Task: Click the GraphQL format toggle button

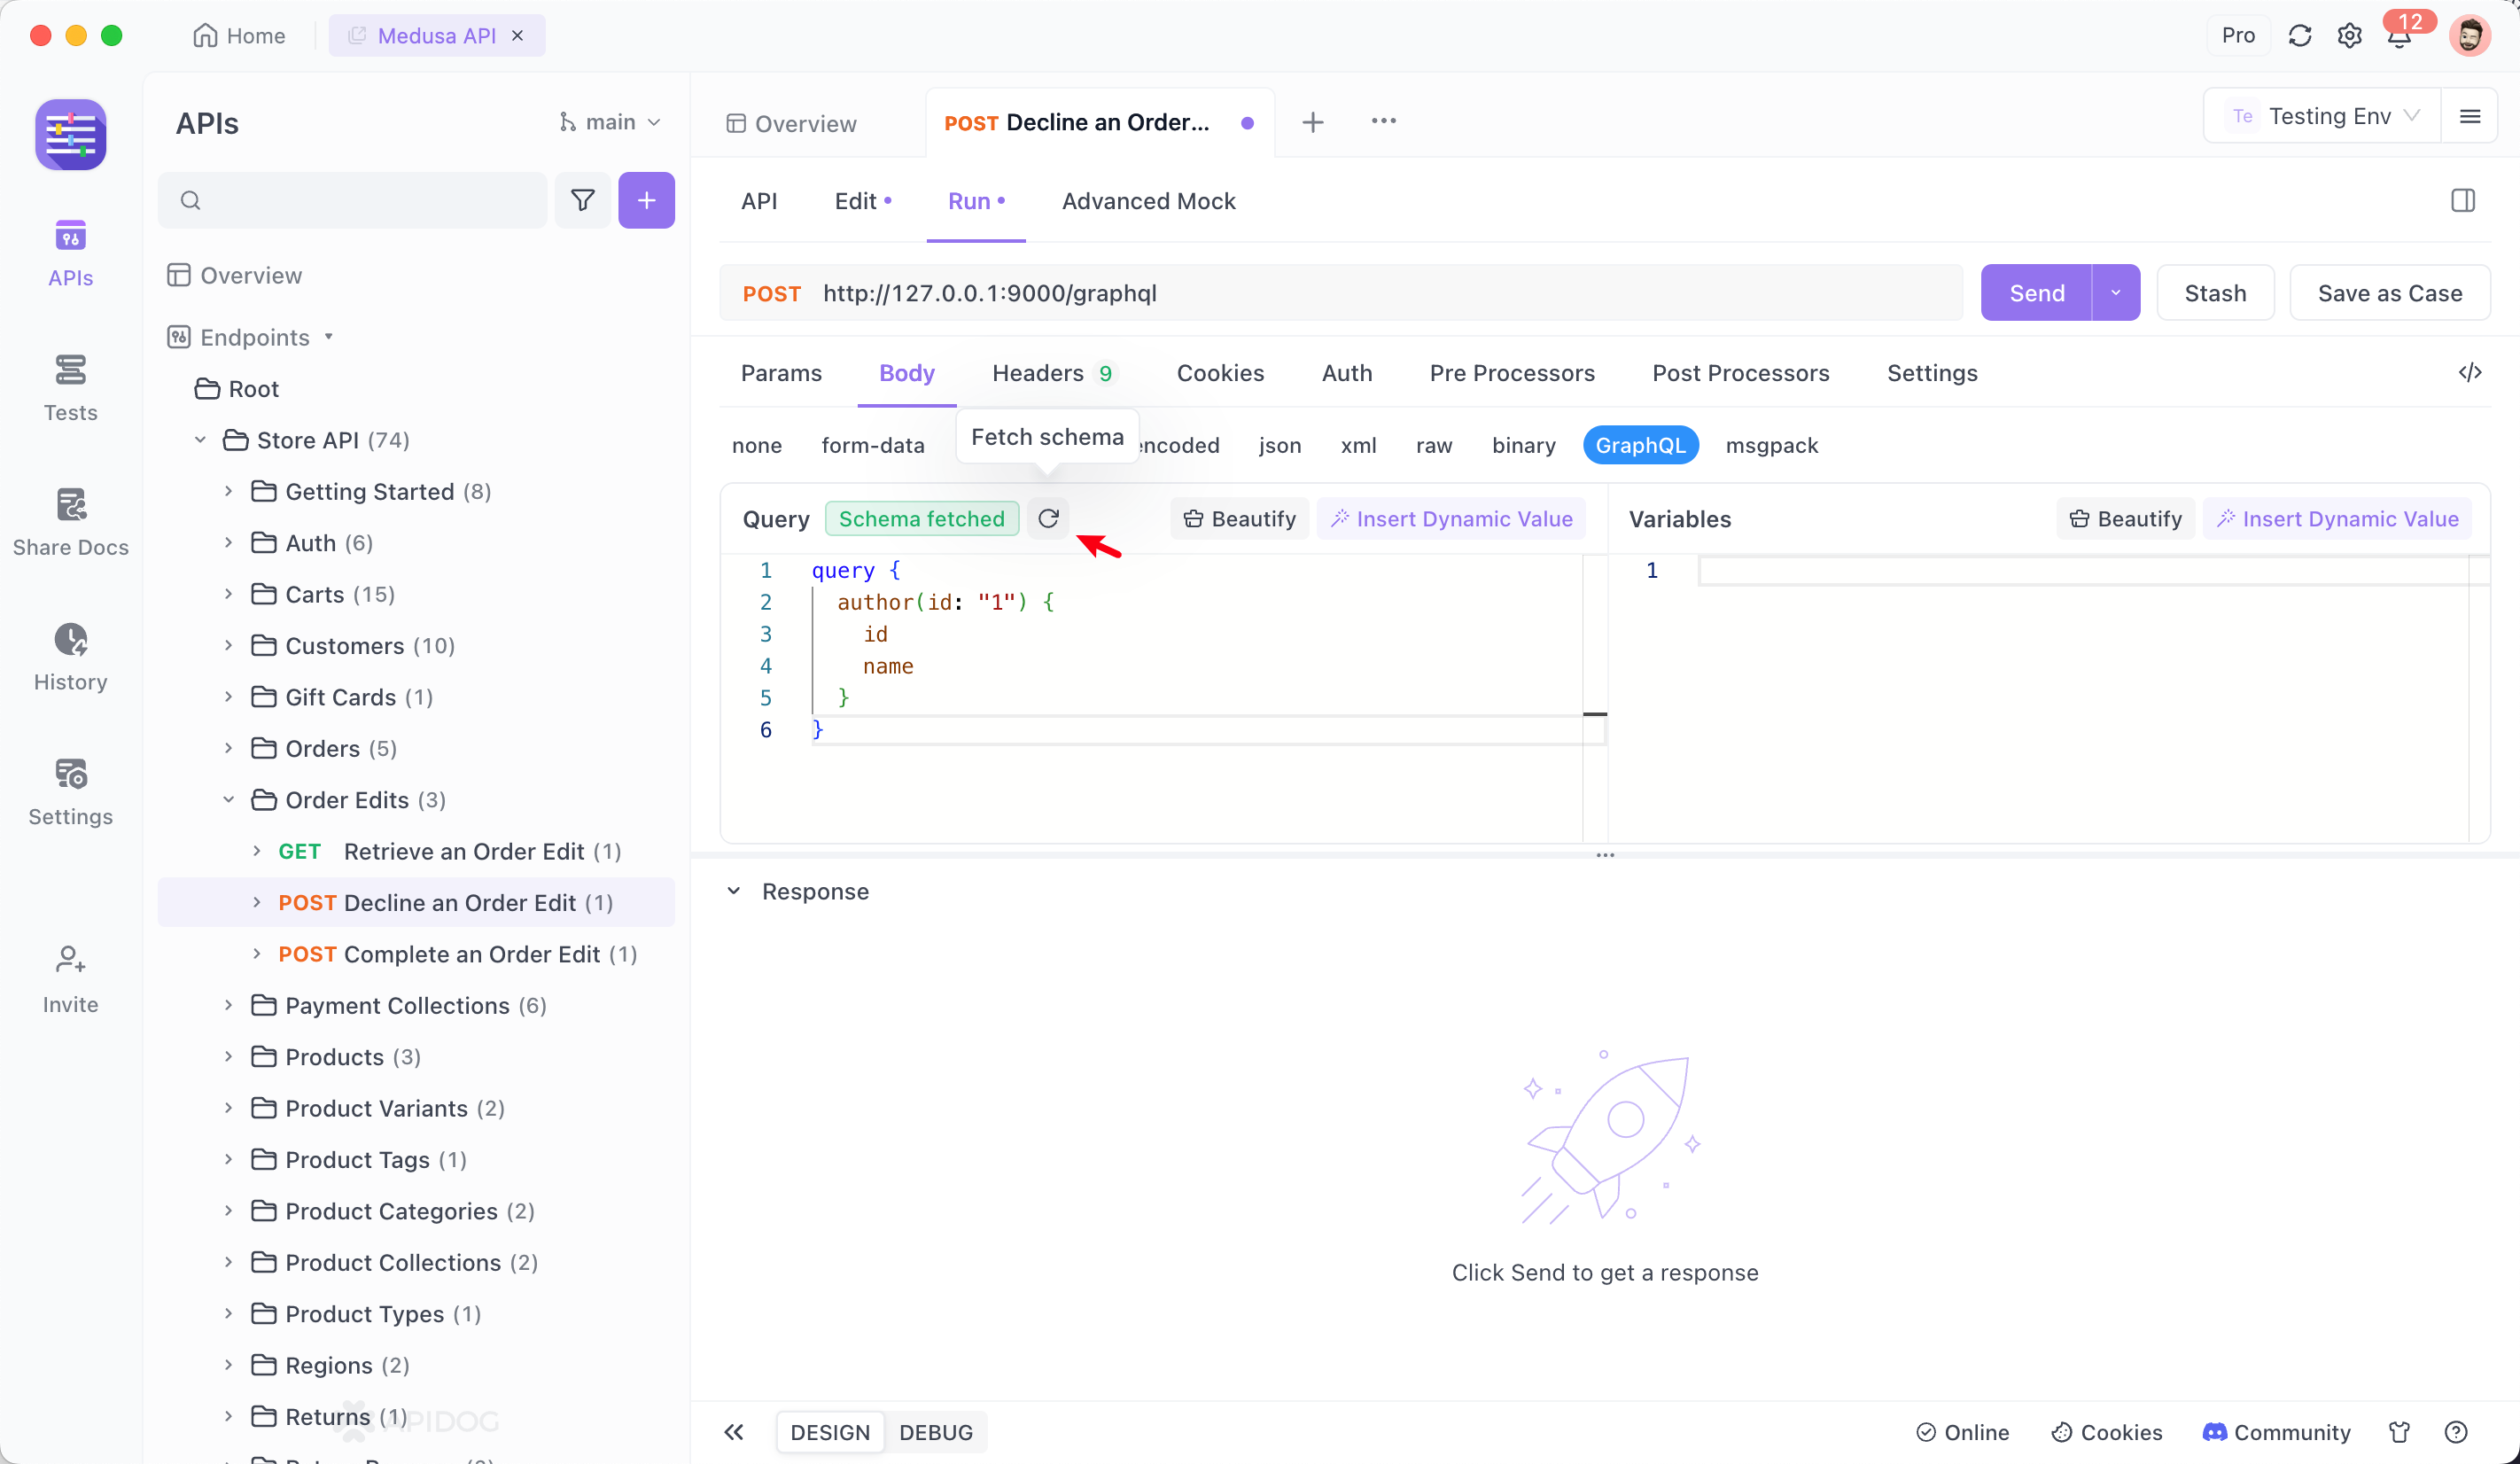Action: click(1640, 445)
